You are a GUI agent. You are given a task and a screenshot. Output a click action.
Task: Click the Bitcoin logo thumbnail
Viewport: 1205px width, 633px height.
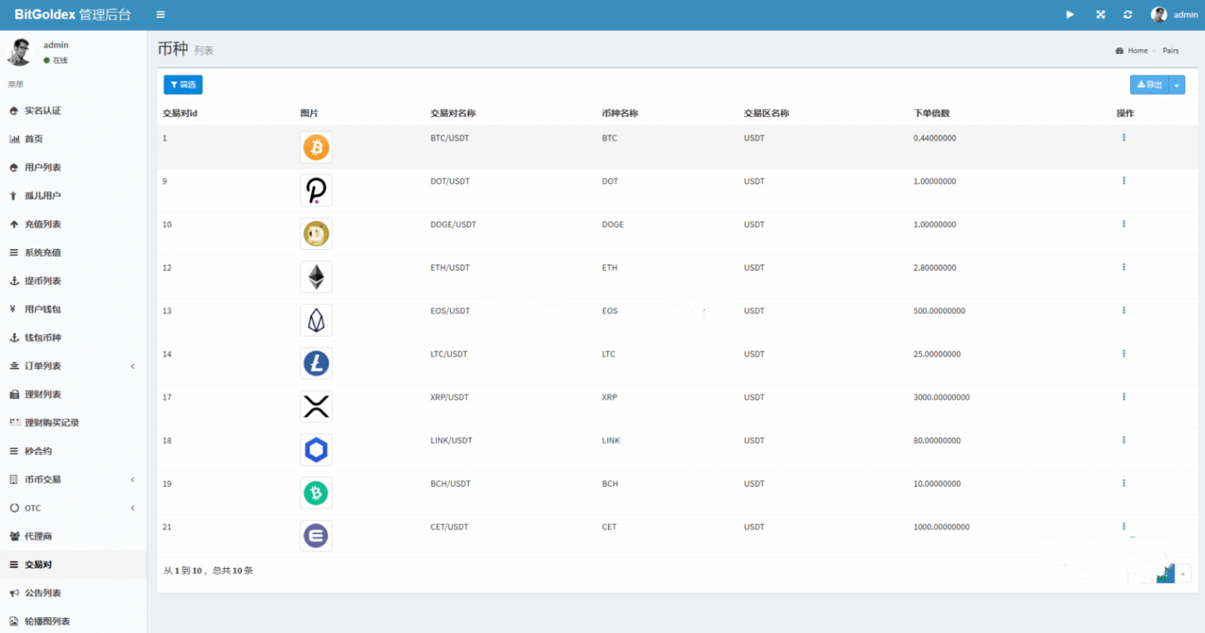(x=316, y=148)
